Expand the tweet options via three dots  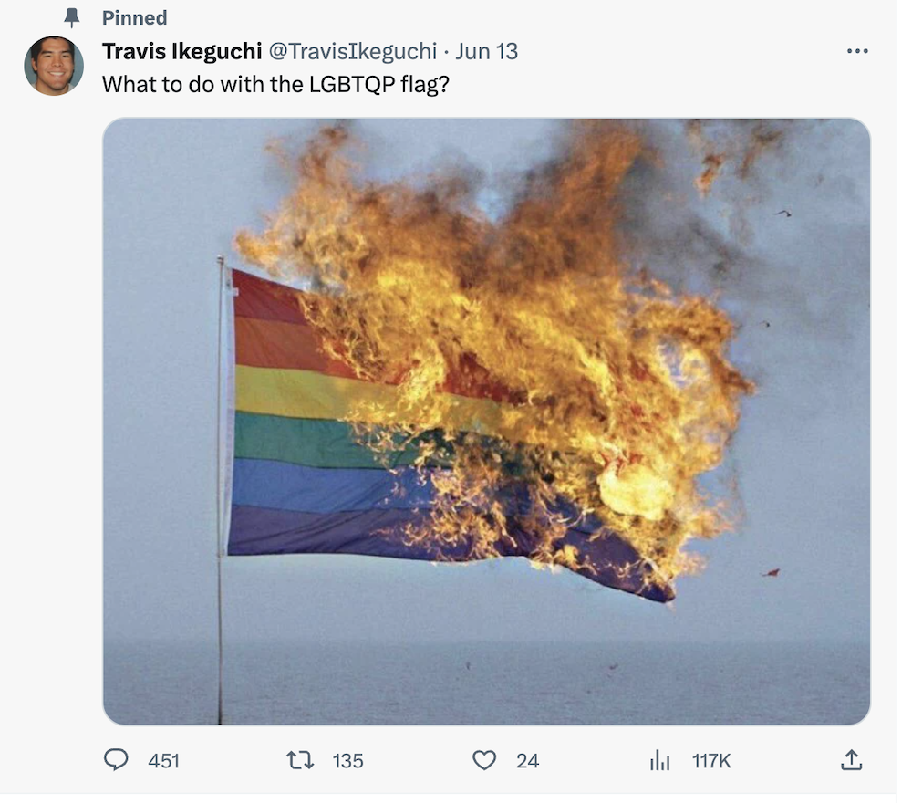point(857,51)
